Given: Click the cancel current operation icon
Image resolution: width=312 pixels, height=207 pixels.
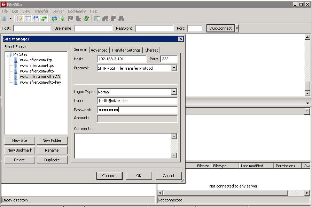Looking at the screenshot, I should pyautogui.click(x=70, y=18).
